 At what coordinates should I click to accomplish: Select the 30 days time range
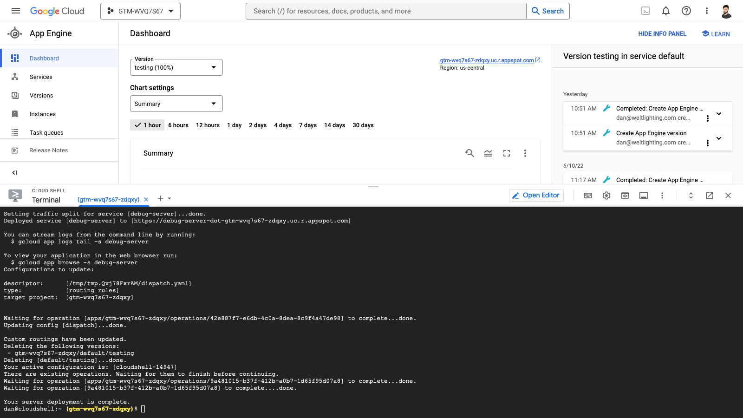pos(363,125)
